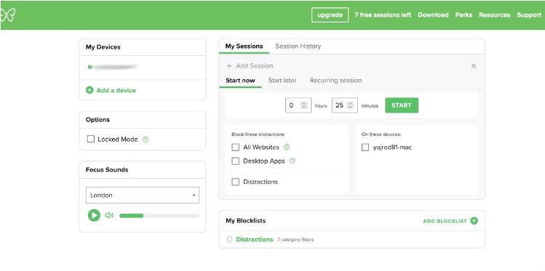The image size is (545, 271).
Task: Open the Desktop Apps help icon
Action: (x=293, y=161)
